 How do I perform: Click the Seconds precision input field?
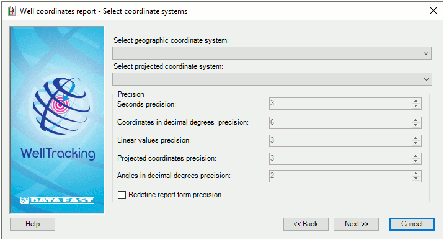click(x=340, y=104)
